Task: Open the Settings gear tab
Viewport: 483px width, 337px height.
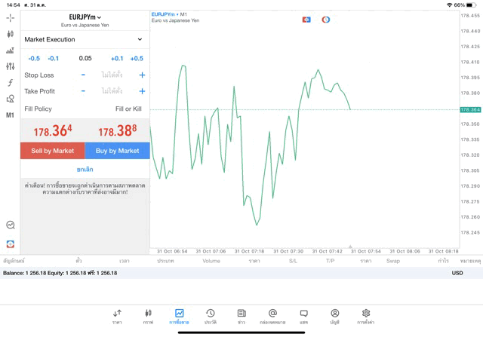Action: pos(365,316)
